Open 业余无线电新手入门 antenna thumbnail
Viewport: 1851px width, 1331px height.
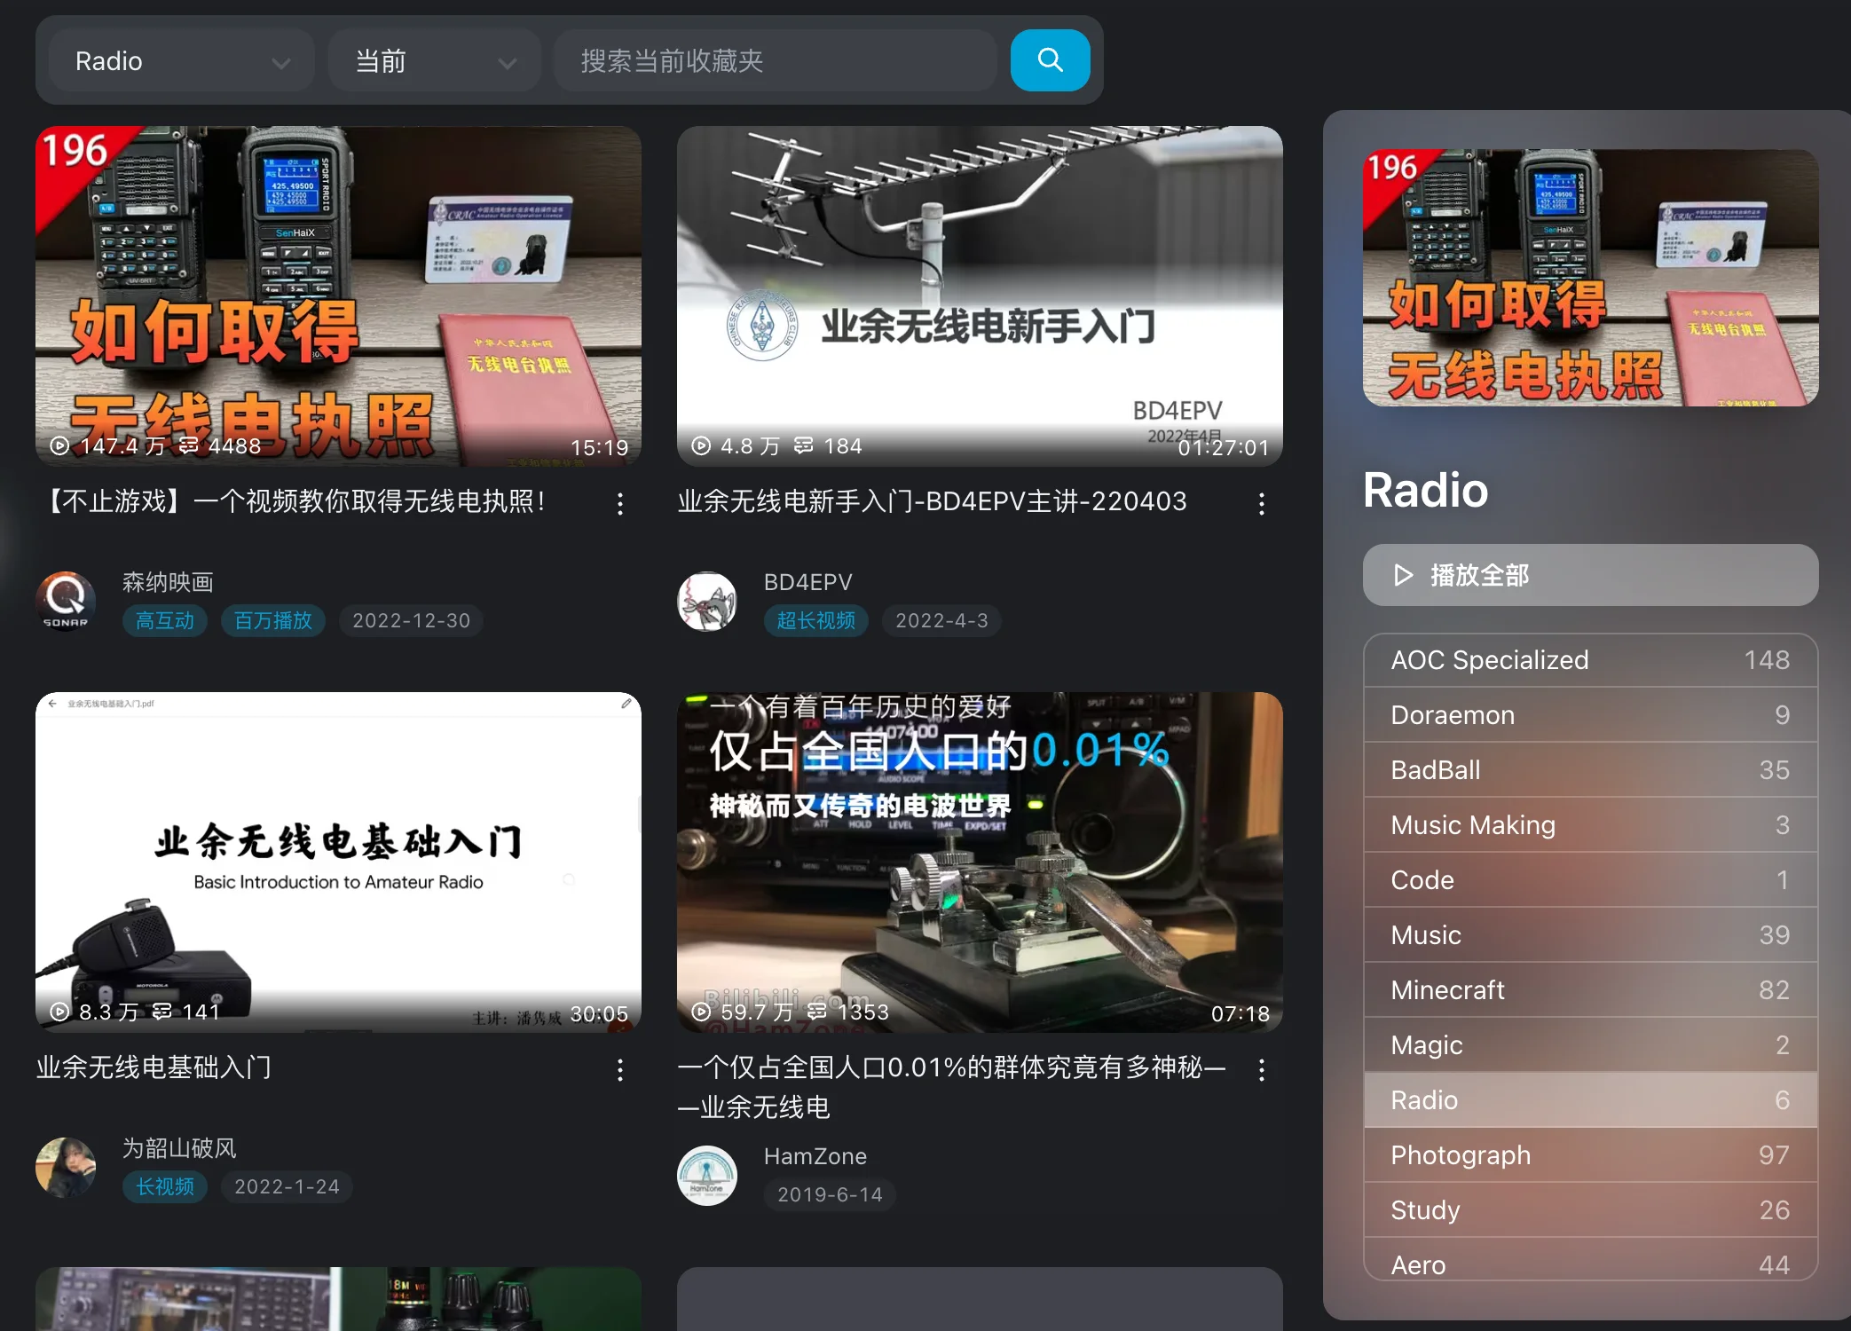[980, 295]
